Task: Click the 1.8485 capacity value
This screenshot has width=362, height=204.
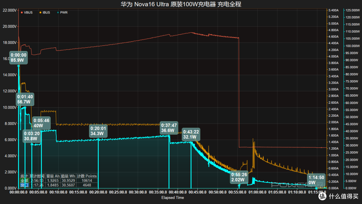Action: click(x=53, y=185)
